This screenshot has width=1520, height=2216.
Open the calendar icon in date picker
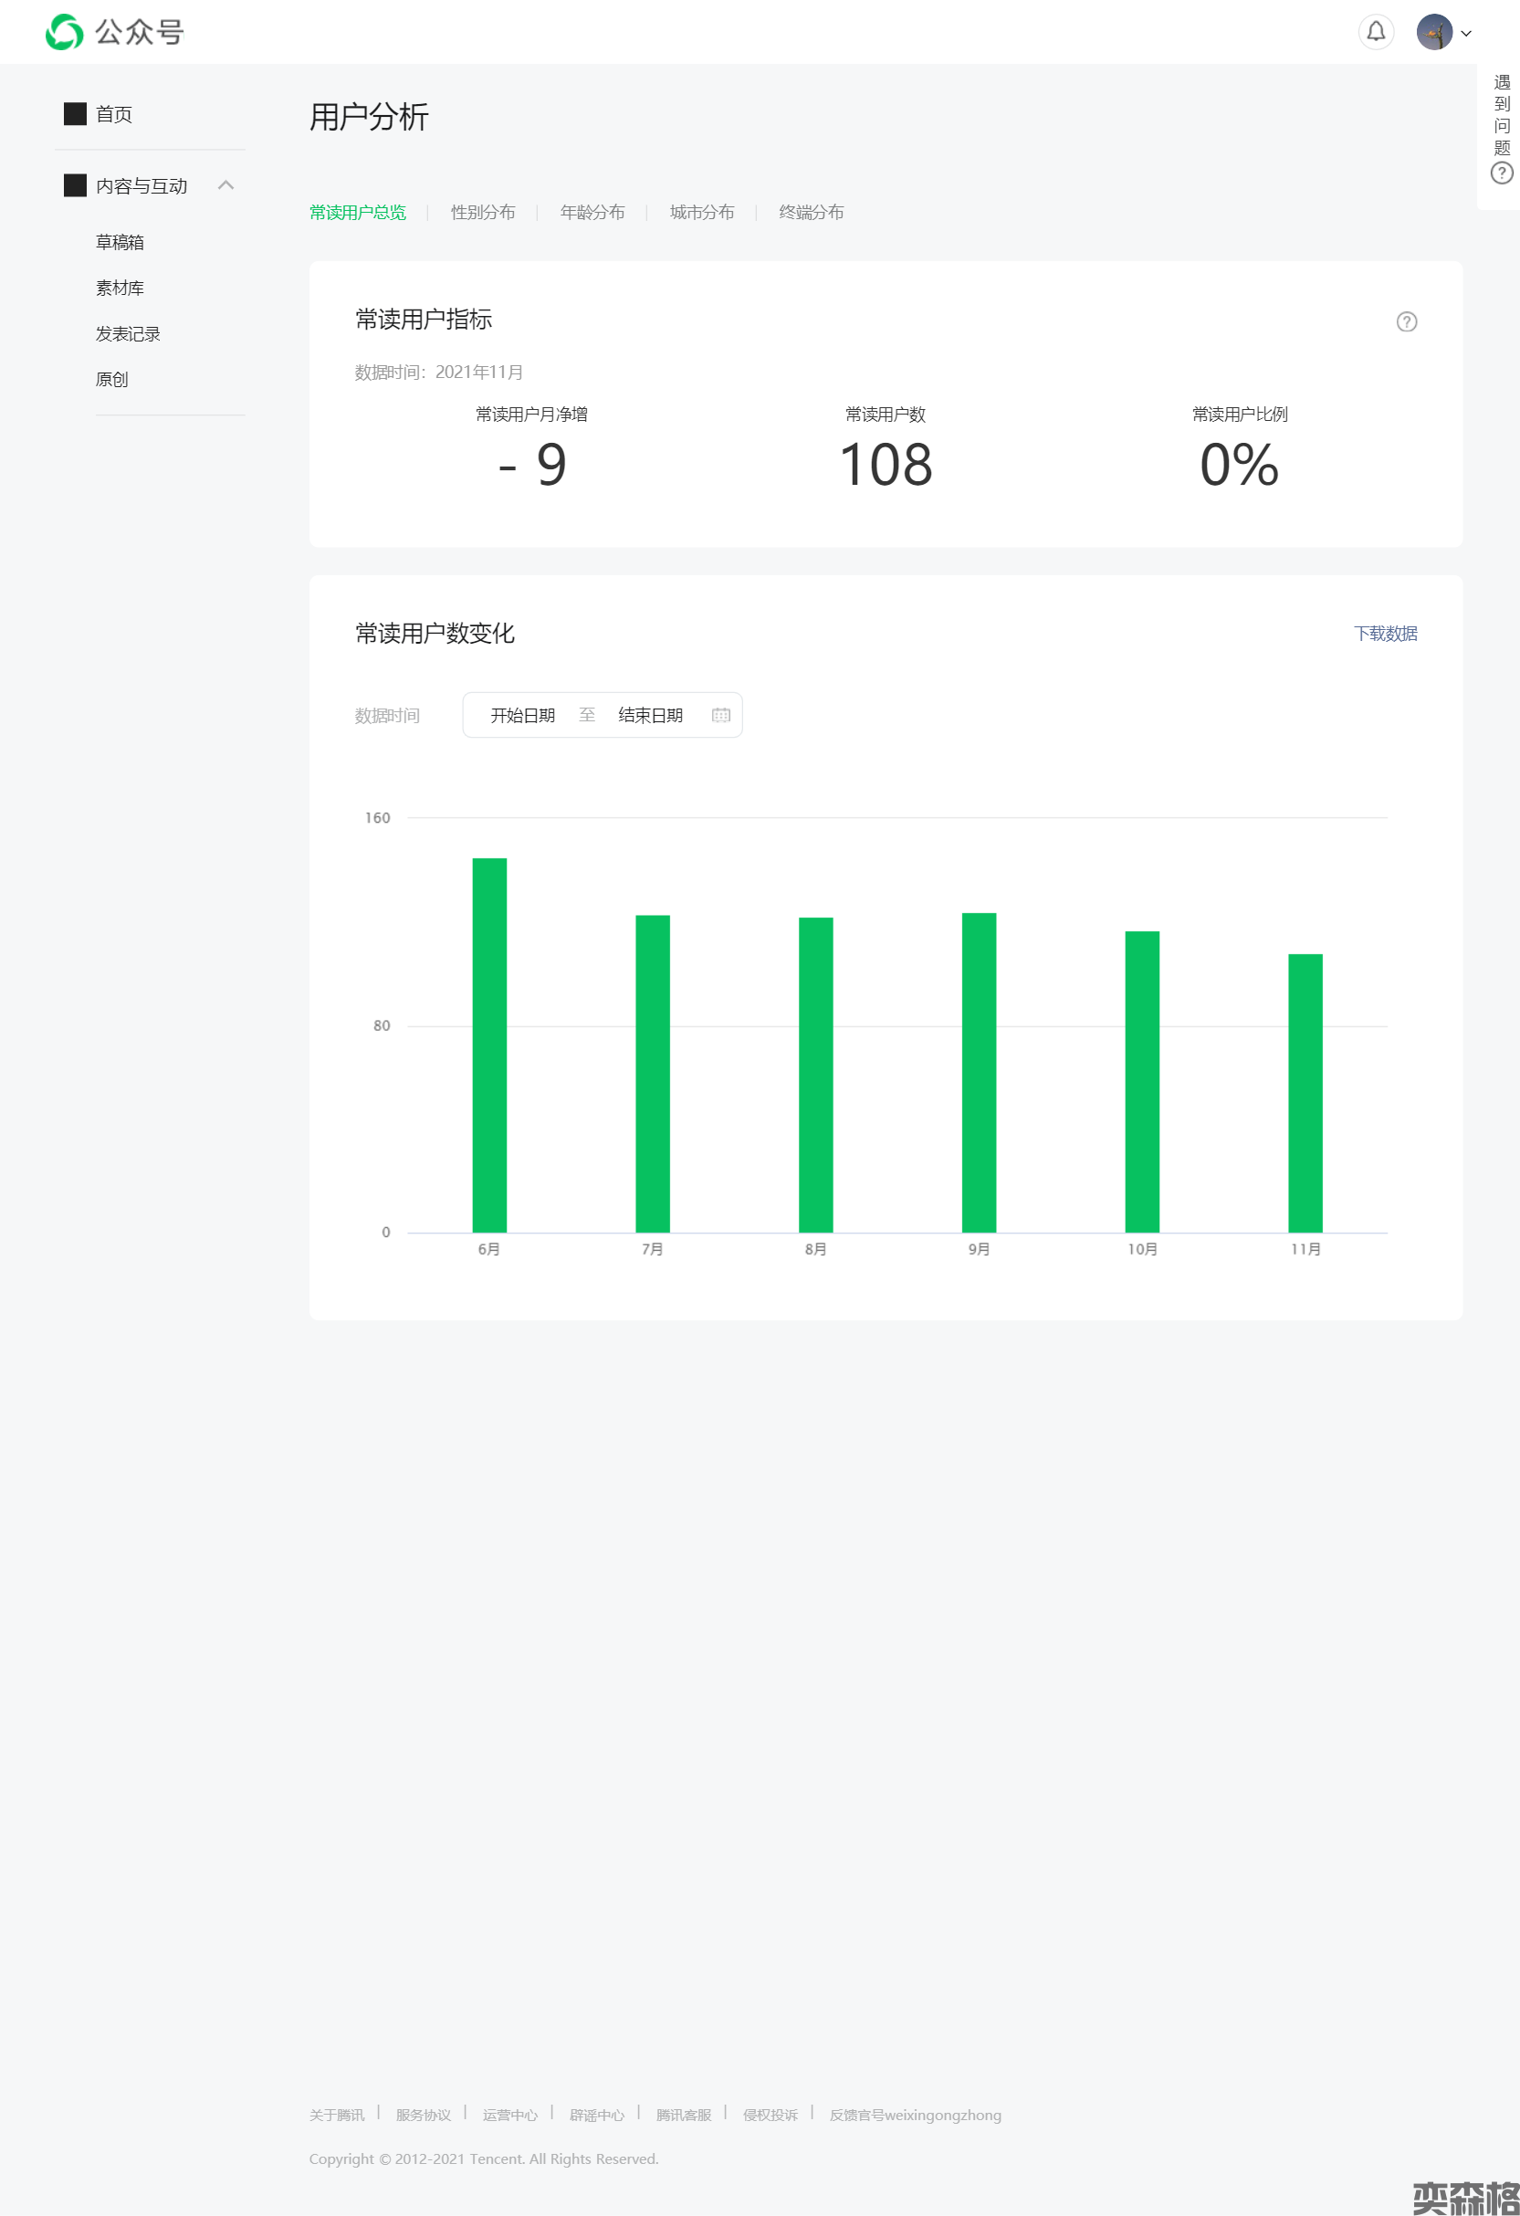point(721,715)
